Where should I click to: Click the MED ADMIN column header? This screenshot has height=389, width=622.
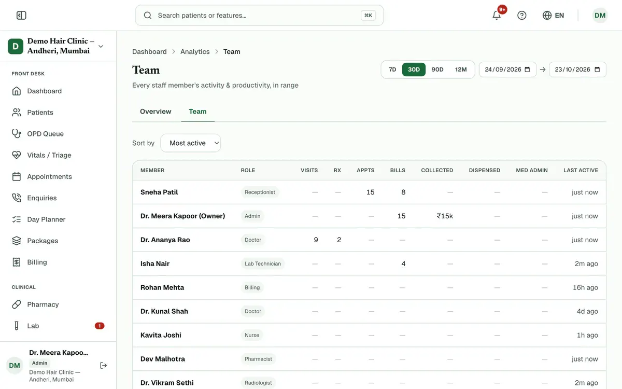coord(532,170)
